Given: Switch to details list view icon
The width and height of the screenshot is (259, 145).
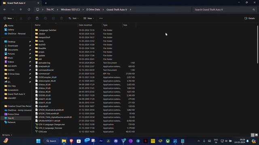Looking at the screenshot, I should (253, 135).
